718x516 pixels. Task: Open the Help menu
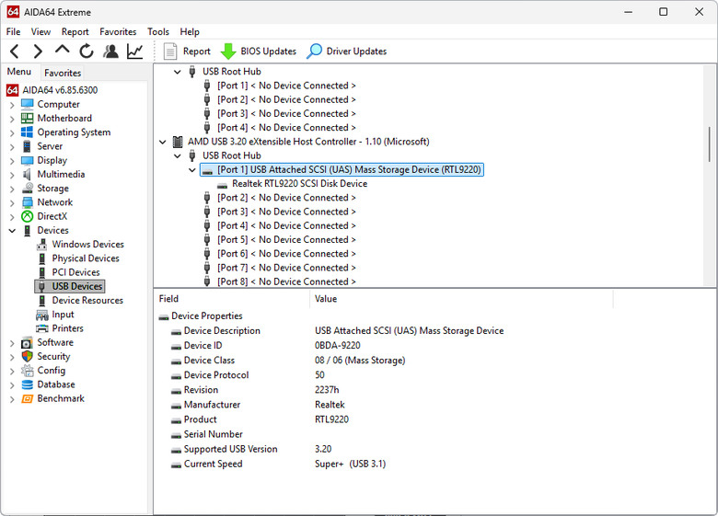click(190, 31)
